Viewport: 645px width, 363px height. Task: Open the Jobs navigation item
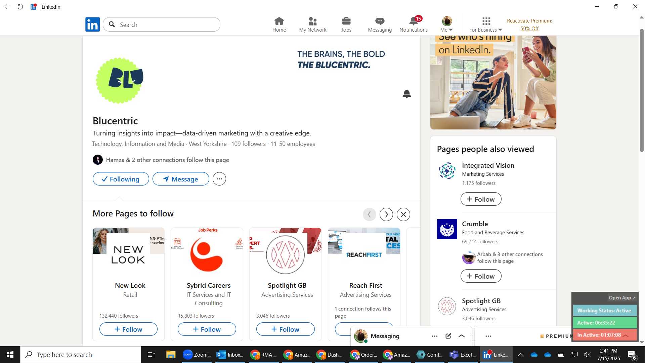coord(346,25)
